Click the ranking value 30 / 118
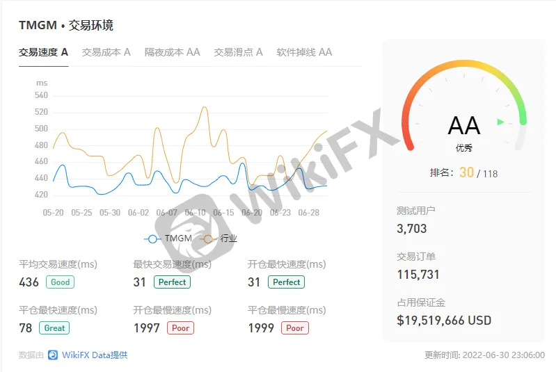 (478, 173)
